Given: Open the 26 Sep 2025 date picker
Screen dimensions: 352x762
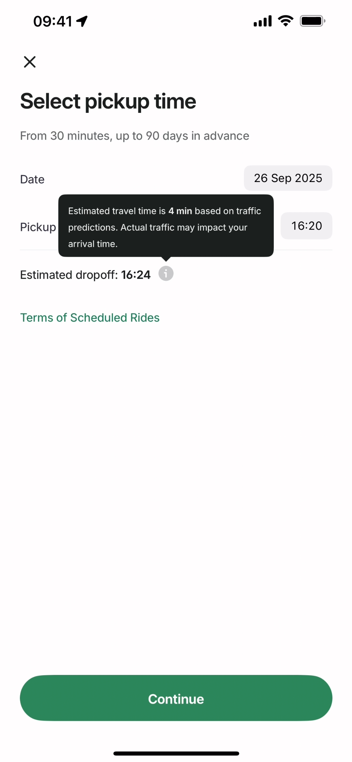Looking at the screenshot, I should point(288,178).
